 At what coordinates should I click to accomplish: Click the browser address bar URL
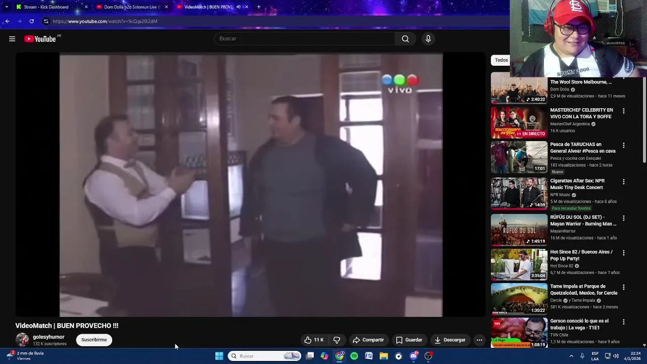(105, 21)
